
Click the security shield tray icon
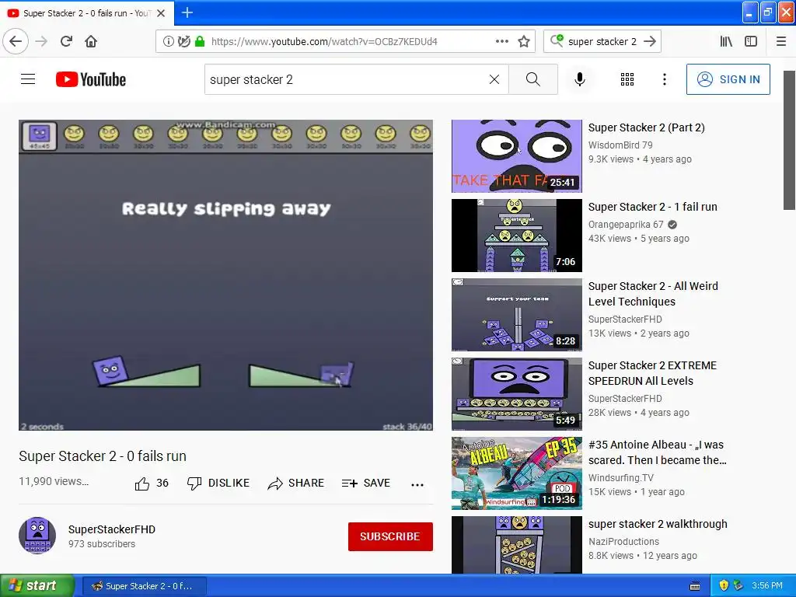pyautogui.click(x=724, y=585)
